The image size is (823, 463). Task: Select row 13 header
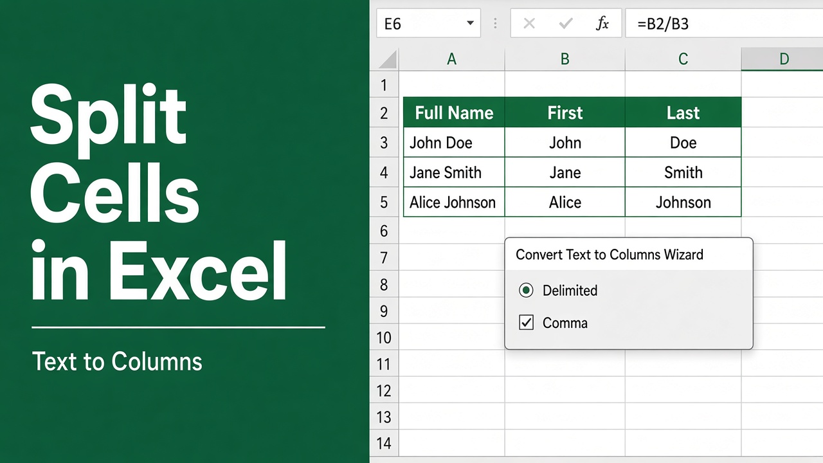(x=384, y=417)
